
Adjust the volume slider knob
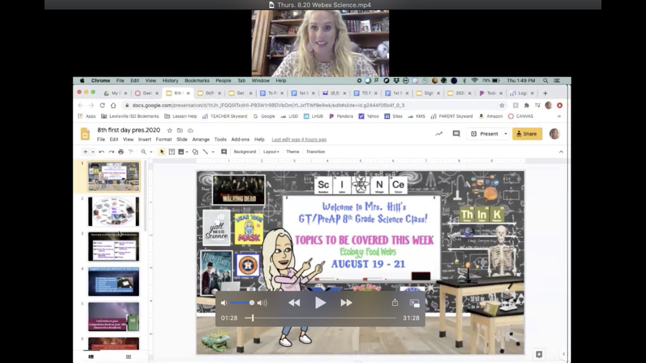(251, 303)
